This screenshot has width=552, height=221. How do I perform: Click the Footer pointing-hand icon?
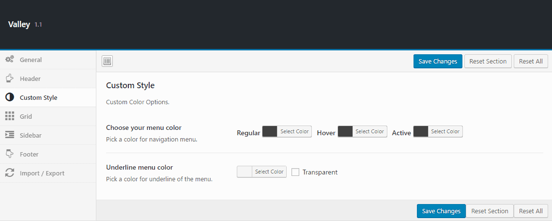coord(9,154)
